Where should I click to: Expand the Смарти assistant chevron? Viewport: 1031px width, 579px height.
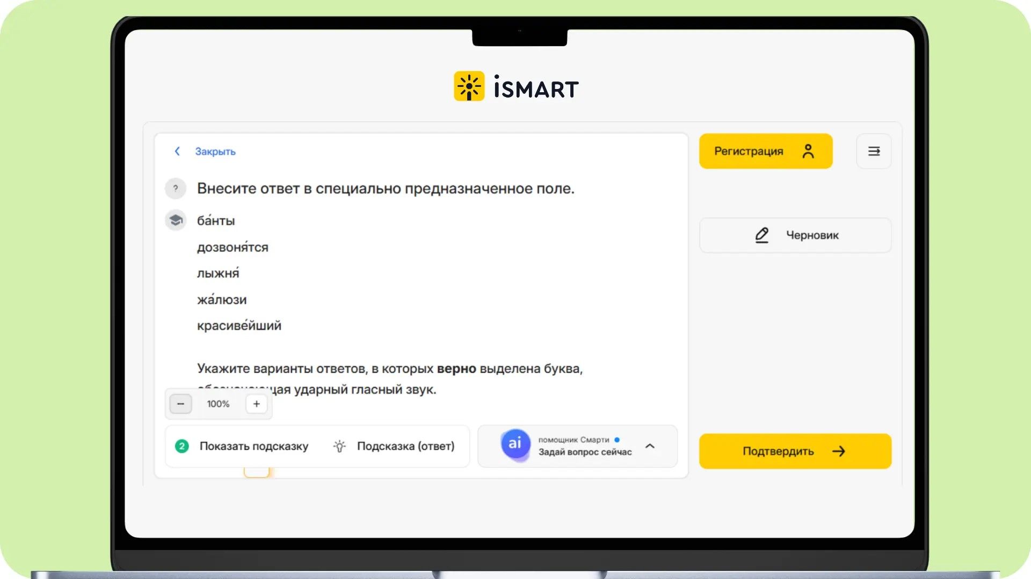coord(650,446)
